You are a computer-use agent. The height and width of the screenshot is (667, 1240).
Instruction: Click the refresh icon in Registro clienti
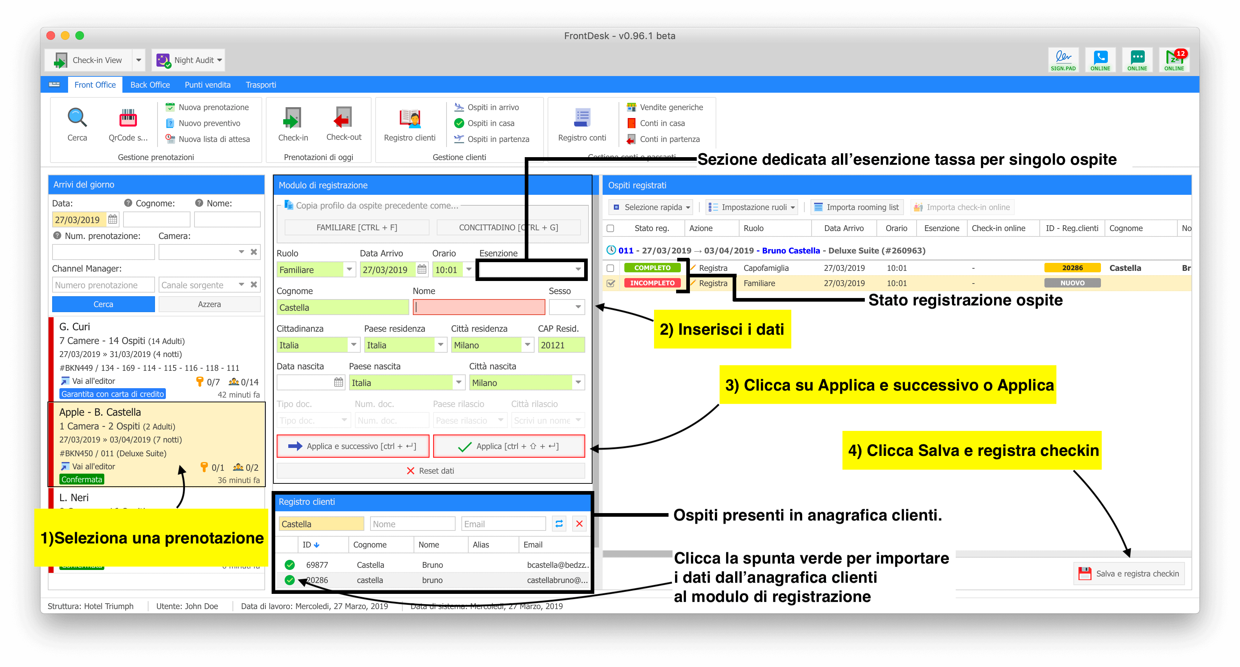click(x=559, y=524)
